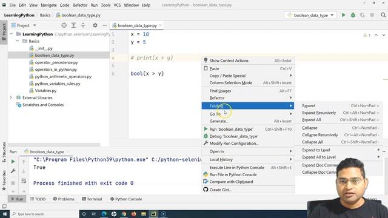Select Run File in Python Console

pyautogui.click(x=248, y=174)
